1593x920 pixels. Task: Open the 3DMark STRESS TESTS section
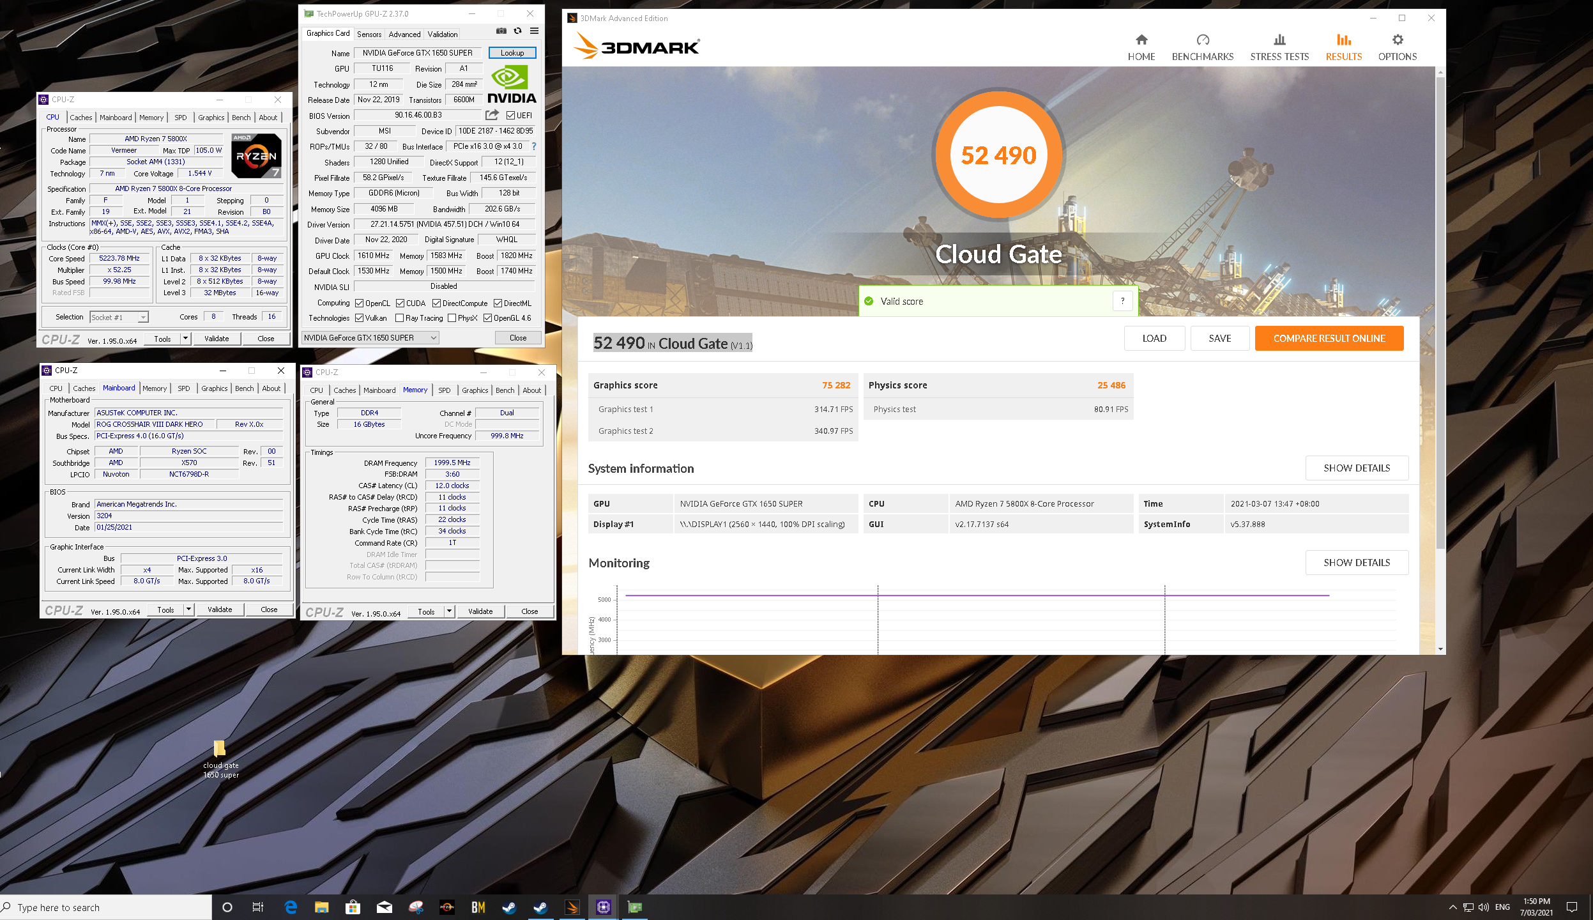1279,48
